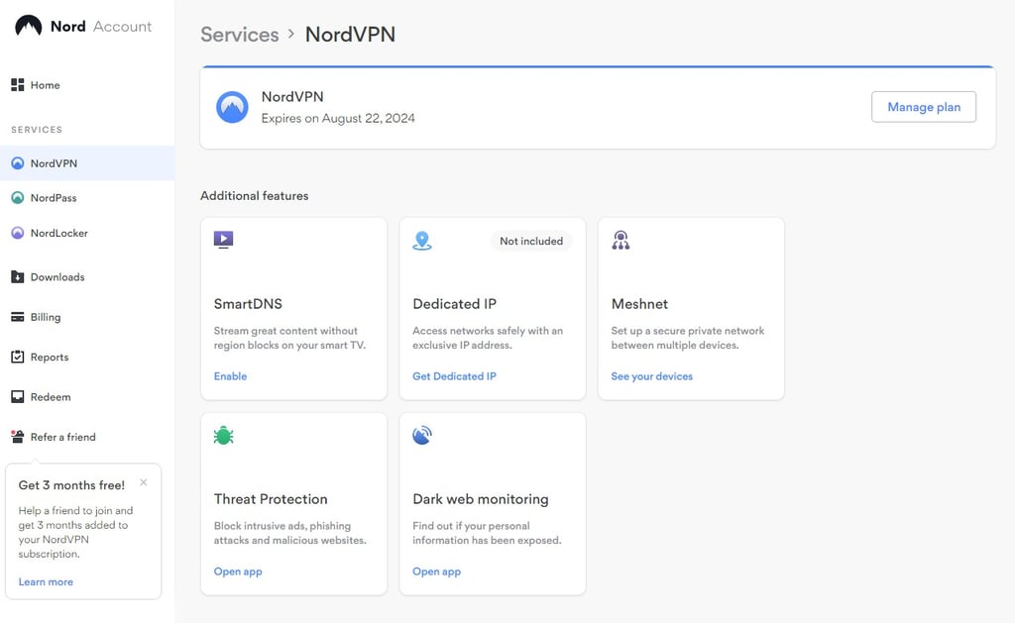Click the Downloads folder icon
Image resolution: width=1015 pixels, height=623 pixels.
tap(18, 277)
